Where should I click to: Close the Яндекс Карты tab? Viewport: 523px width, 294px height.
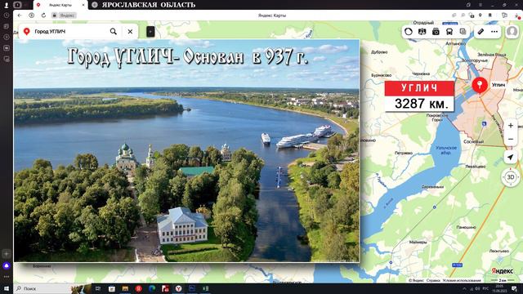pos(83,5)
